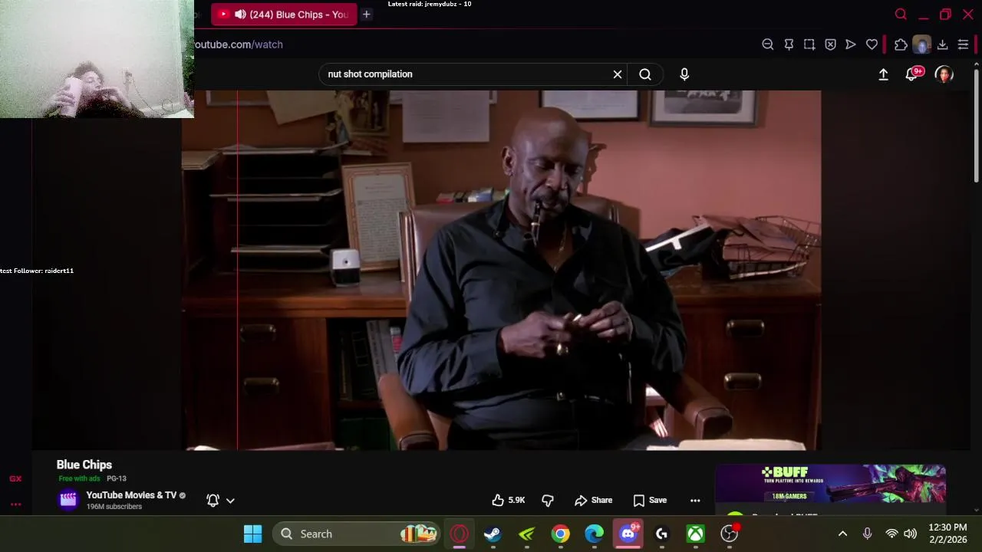Open YouTube notifications bell with 9+ badge
Image resolution: width=982 pixels, height=552 pixels.
(912, 74)
